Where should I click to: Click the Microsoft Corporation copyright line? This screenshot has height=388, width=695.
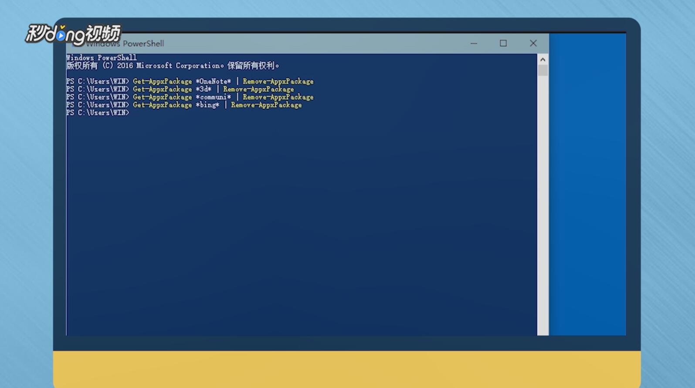point(173,66)
